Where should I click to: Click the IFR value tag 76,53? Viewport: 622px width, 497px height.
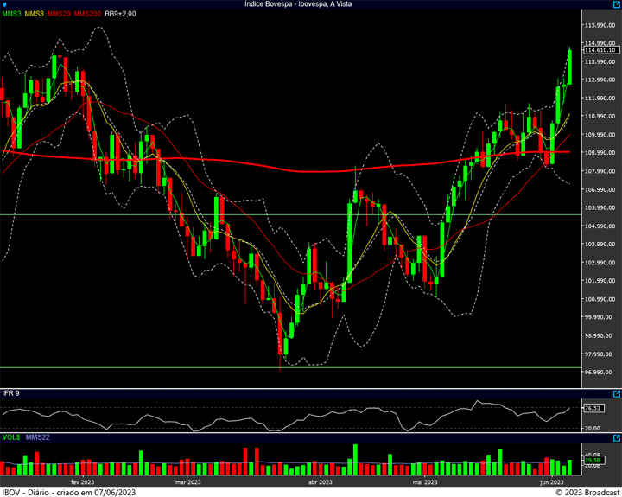coord(592,408)
